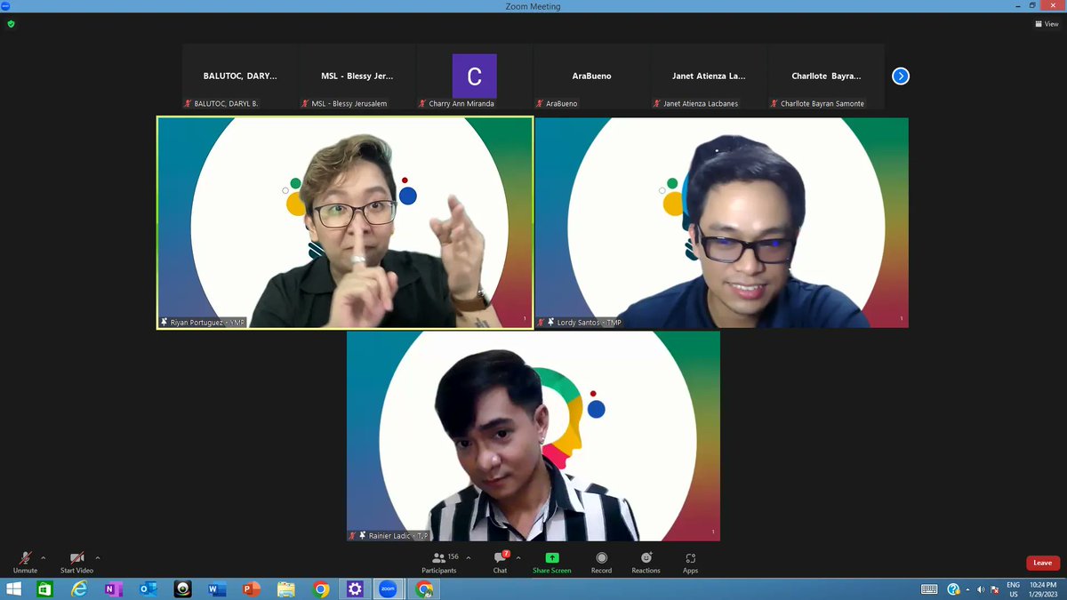Screen dimensions: 1067x600
Task: Open the clock showing 10:24 PM
Action: click(x=1044, y=588)
